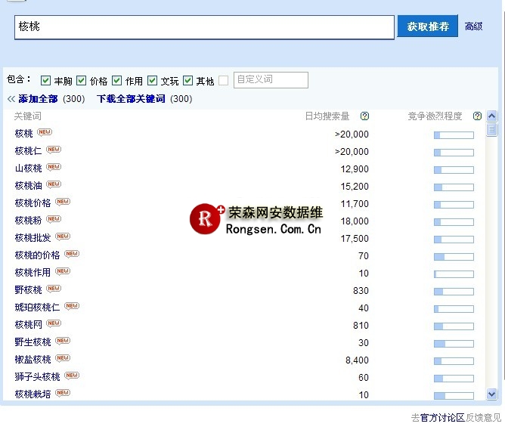Toggle the 文玩 checkbox
This screenshot has width=505, height=439.
pos(153,81)
